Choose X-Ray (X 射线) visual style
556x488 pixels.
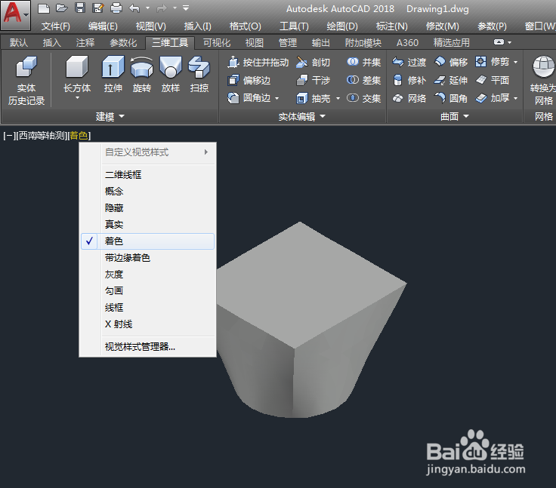pyautogui.click(x=148, y=324)
